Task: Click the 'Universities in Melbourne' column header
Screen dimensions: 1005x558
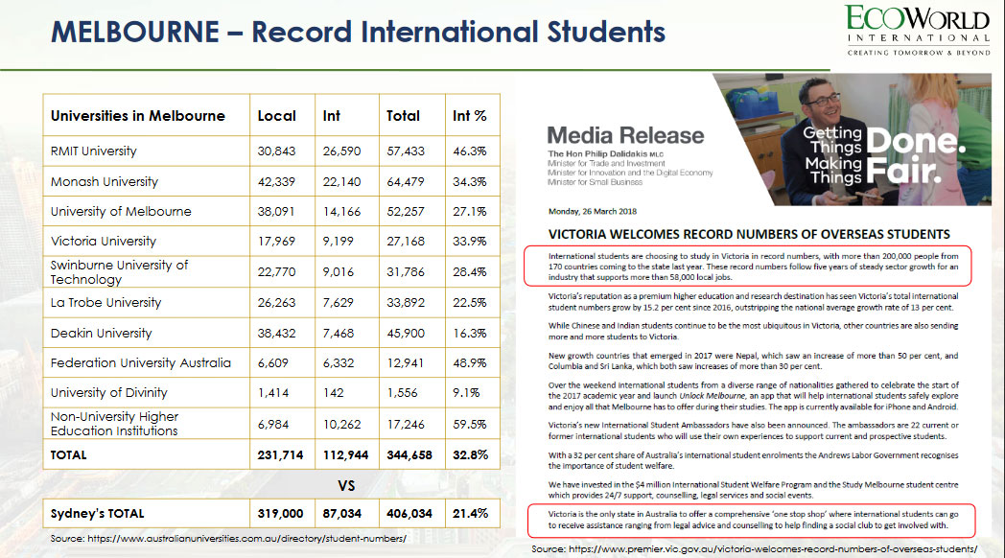Action: point(138,116)
